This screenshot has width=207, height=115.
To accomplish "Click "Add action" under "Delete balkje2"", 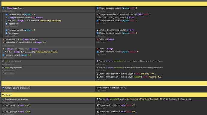I will (101, 42).
